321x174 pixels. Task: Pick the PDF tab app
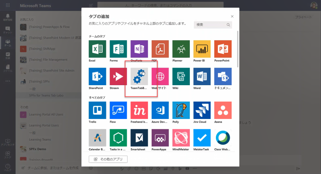point(160,49)
